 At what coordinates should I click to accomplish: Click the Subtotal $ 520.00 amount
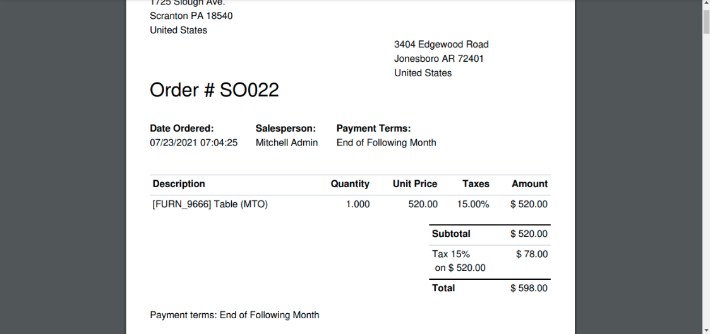point(529,234)
